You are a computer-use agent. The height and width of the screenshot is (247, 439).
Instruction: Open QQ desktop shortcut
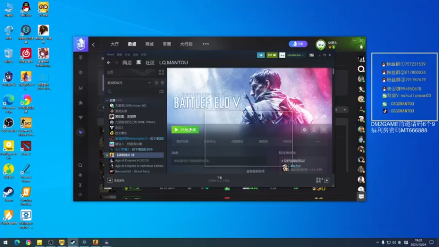point(26,9)
